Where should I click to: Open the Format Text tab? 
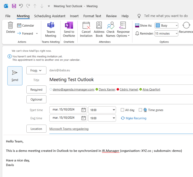tap(92, 16)
